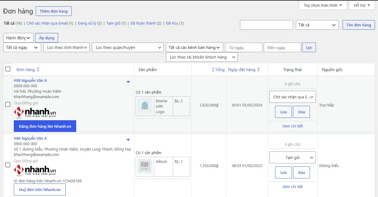This screenshot has height=197, width=378.
Task: Click the total 3,630,000₫
Action: coord(209,105)
